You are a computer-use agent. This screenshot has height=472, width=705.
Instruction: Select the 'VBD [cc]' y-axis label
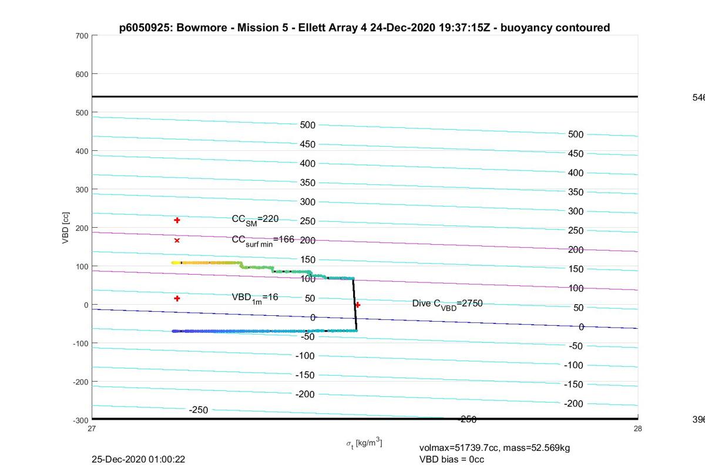click(66, 227)
